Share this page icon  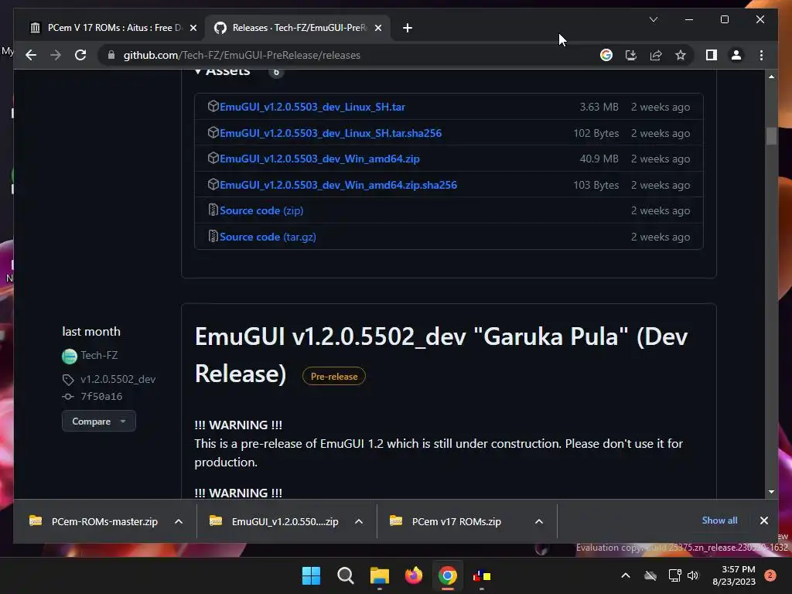coord(656,55)
